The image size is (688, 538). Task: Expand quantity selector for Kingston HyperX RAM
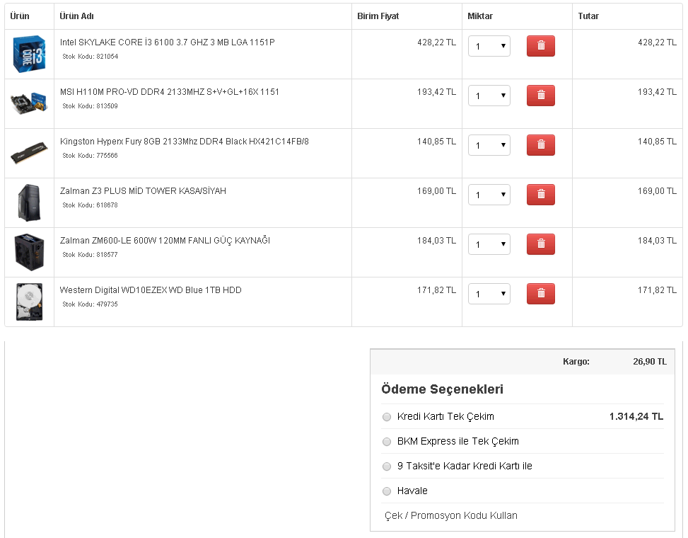tap(489, 146)
